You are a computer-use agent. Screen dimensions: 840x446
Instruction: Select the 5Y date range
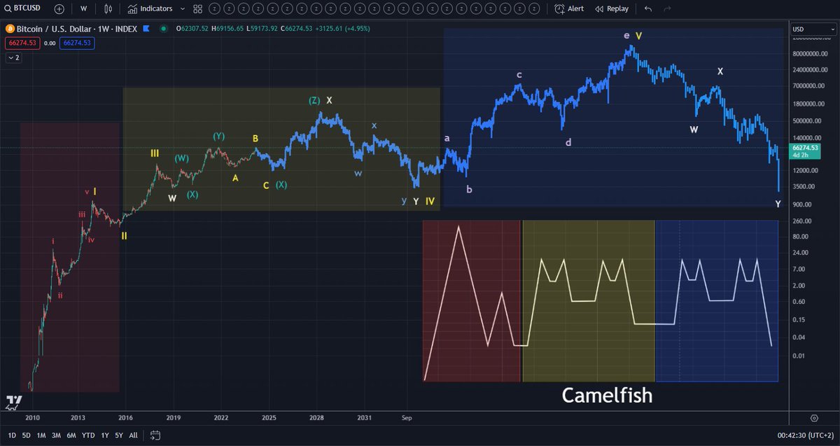pos(119,435)
